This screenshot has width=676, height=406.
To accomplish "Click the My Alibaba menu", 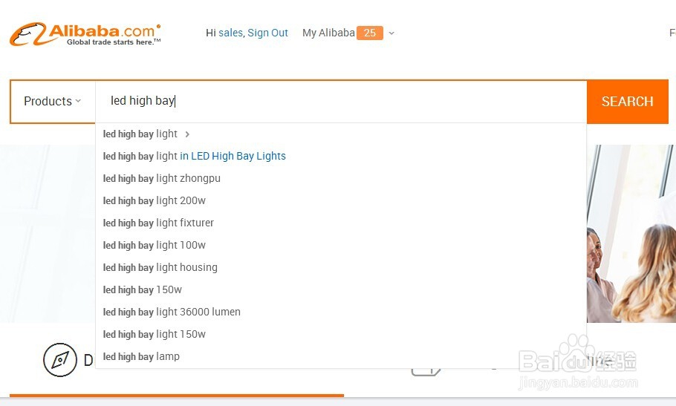I will (328, 33).
